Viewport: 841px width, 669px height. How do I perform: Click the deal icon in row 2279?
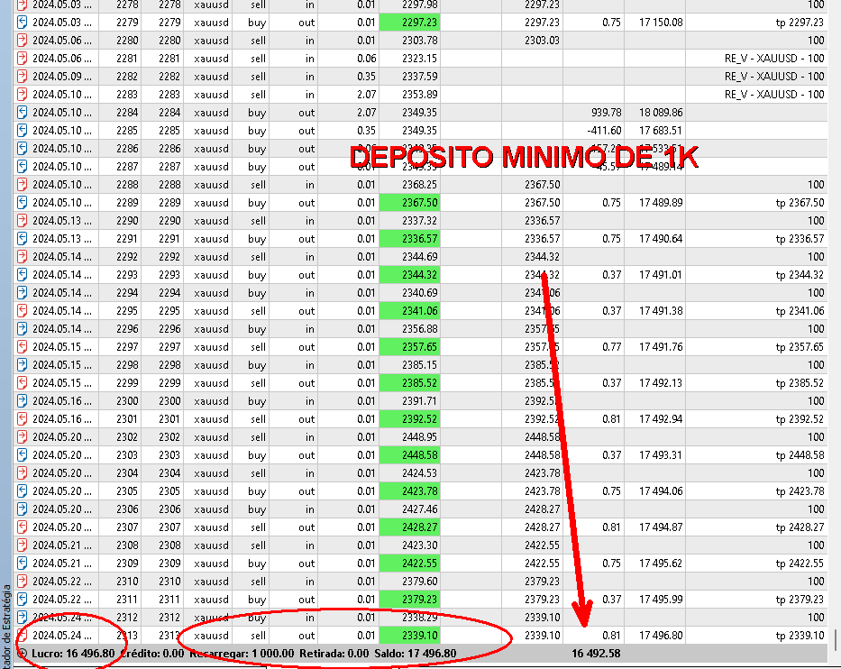pyautogui.click(x=23, y=23)
